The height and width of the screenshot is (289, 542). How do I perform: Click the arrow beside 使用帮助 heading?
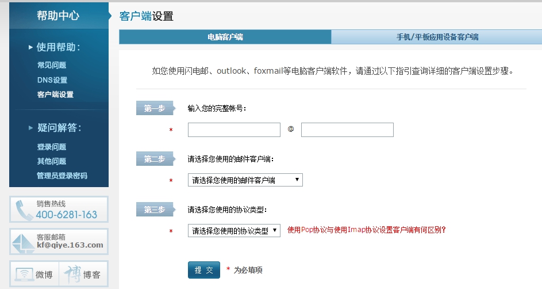[x=30, y=47]
